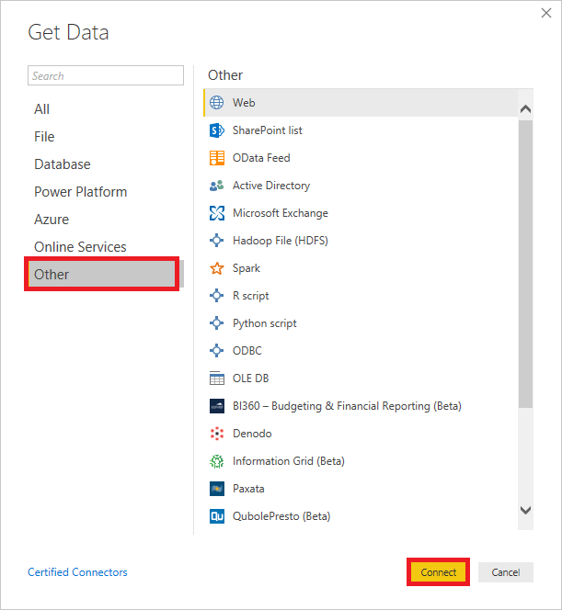Click the Spark star icon
The height and width of the screenshot is (610, 562).
[x=216, y=268]
